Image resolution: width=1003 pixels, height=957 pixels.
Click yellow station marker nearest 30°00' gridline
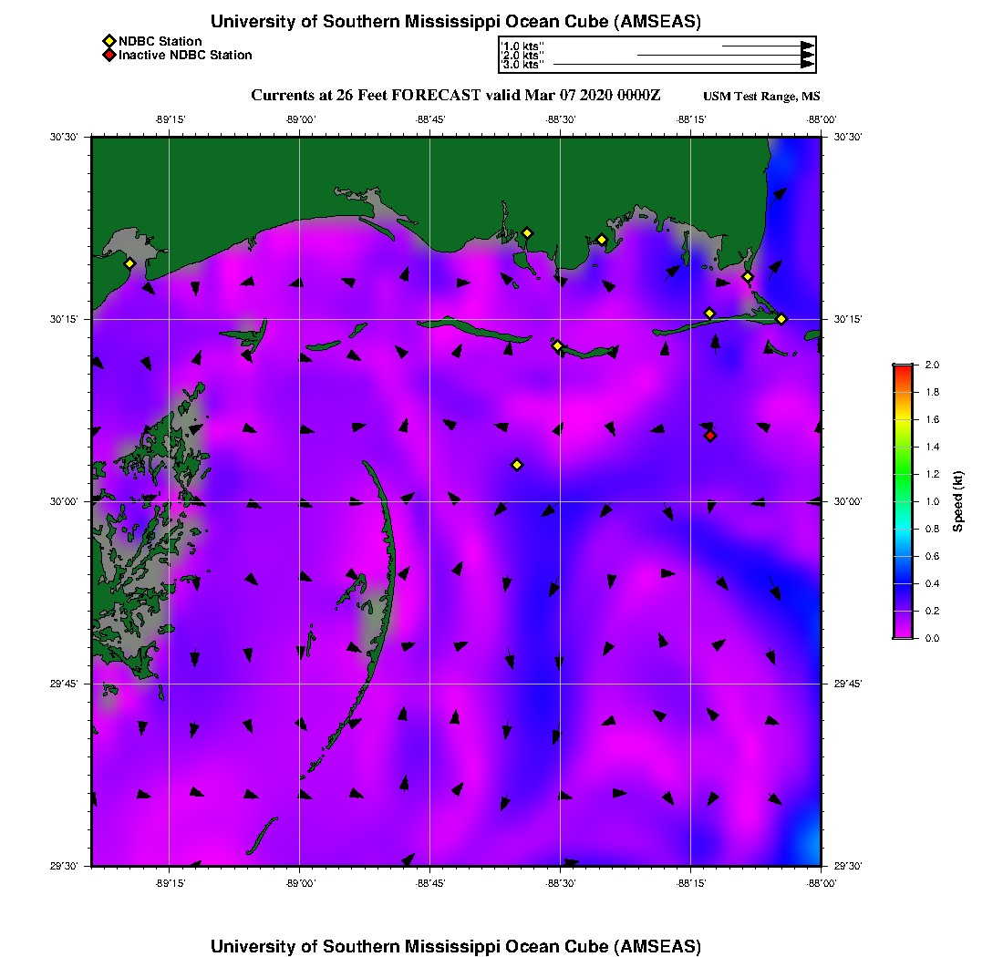(517, 465)
